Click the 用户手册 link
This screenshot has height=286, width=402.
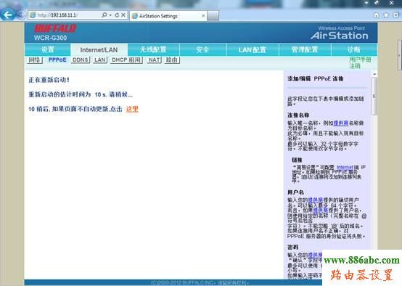pyautogui.click(x=360, y=60)
